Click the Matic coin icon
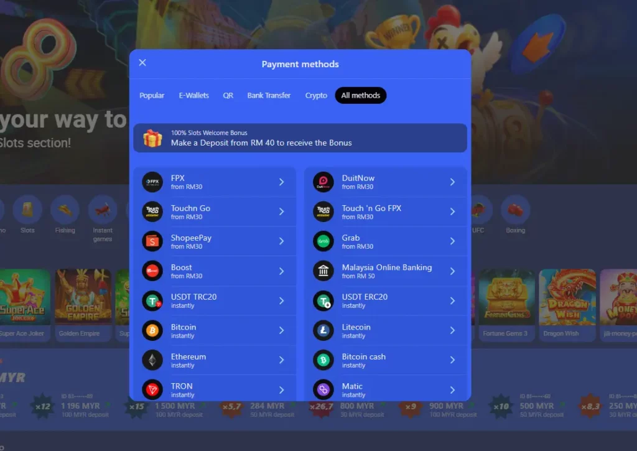Image resolution: width=637 pixels, height=451 pixels. click(323, 389)
